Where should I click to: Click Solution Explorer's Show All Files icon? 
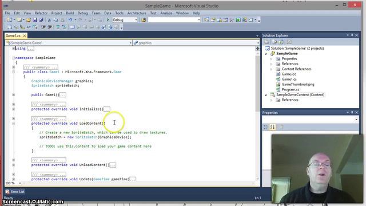[274, 42]
